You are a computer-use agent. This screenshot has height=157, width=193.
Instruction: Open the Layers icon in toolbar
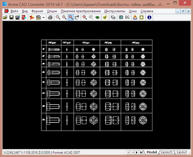(113, 17)
